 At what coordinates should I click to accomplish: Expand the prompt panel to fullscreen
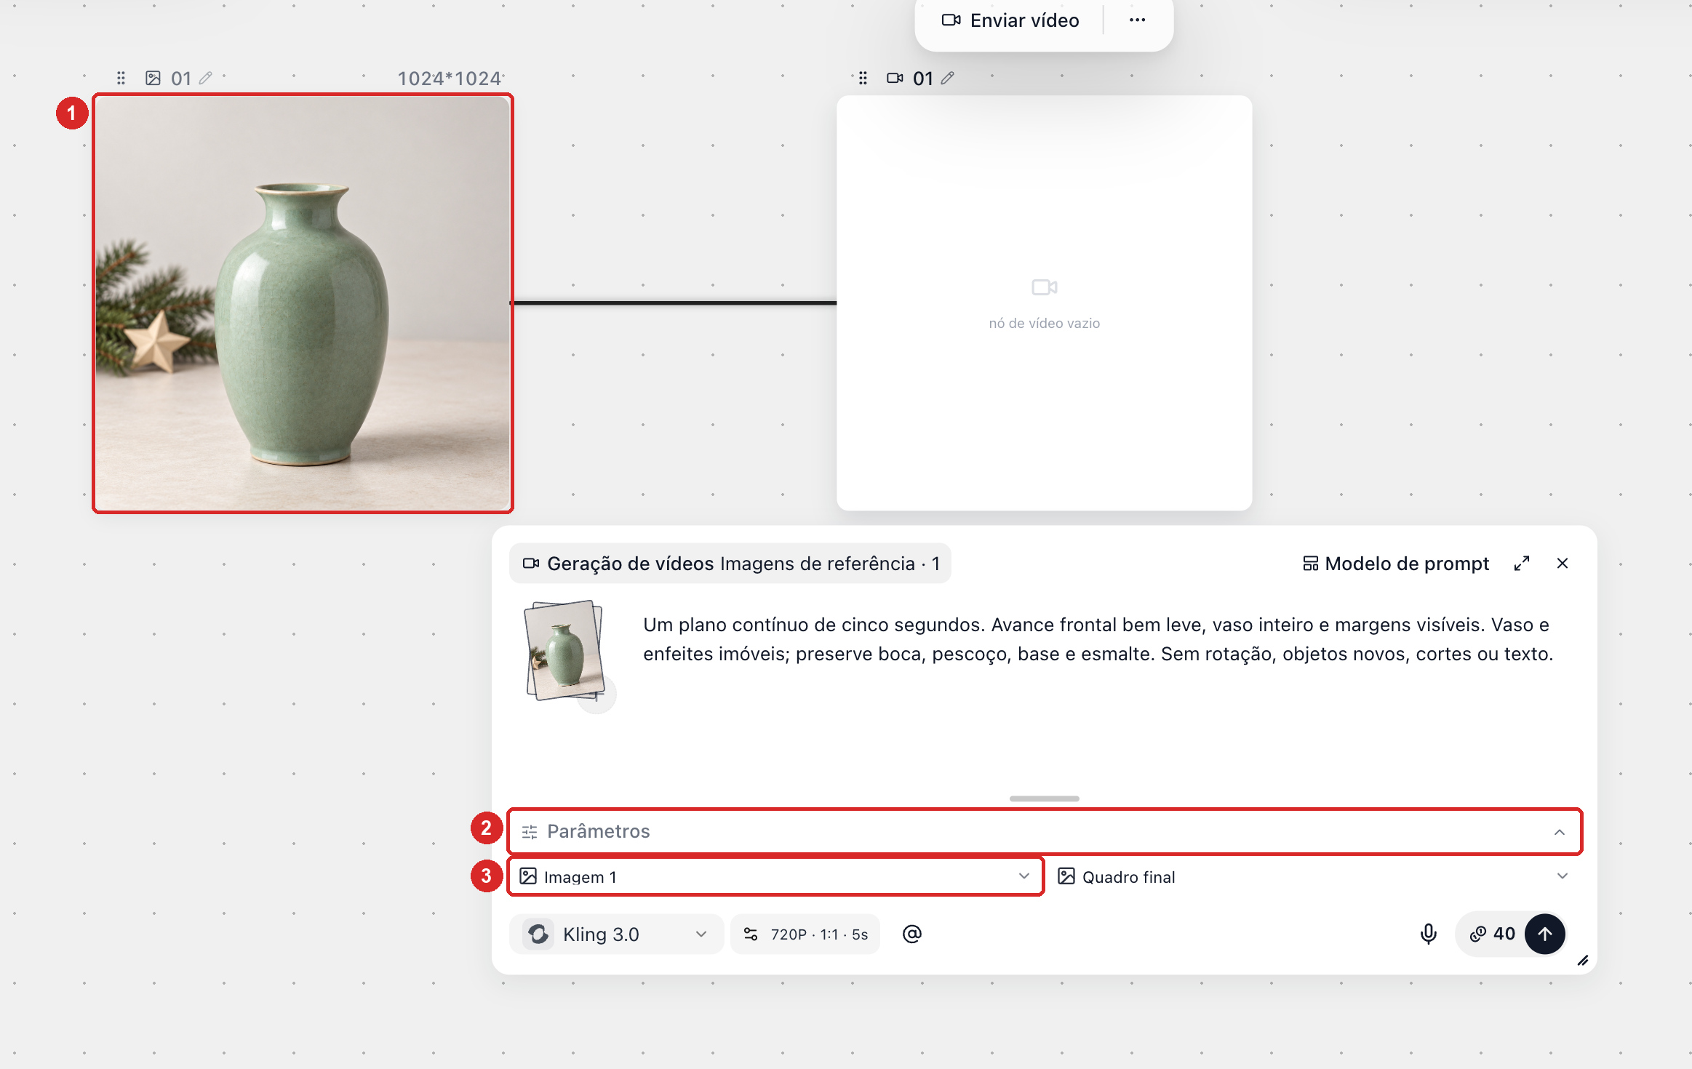pyautogui.click(x=1522, y=564)
